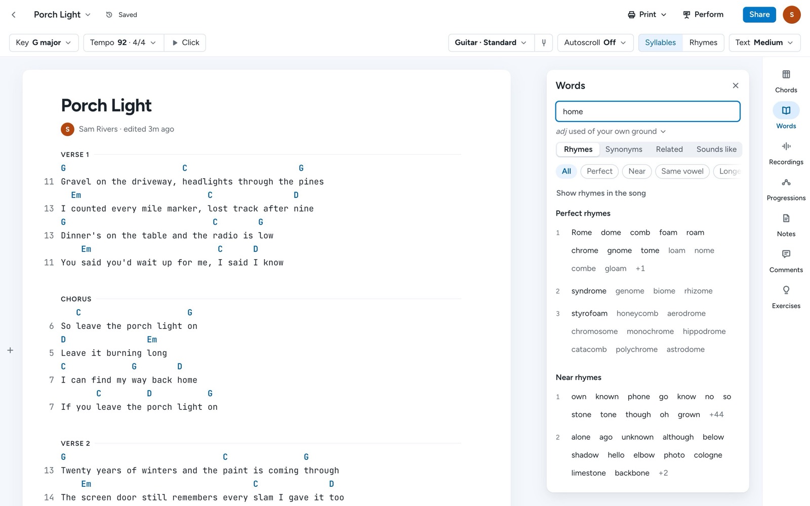Open the Exercises sidebar panel
The image size is (810, 506).
point(786,297)
